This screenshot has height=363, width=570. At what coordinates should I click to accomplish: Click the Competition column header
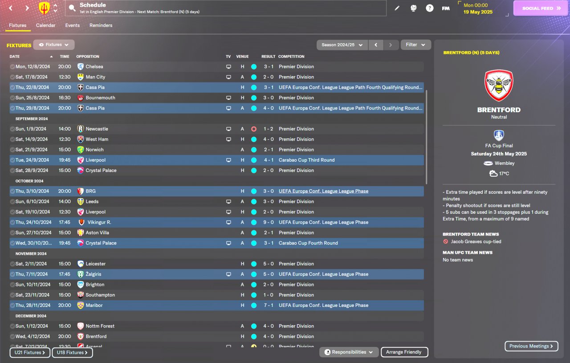coord(291,57)
